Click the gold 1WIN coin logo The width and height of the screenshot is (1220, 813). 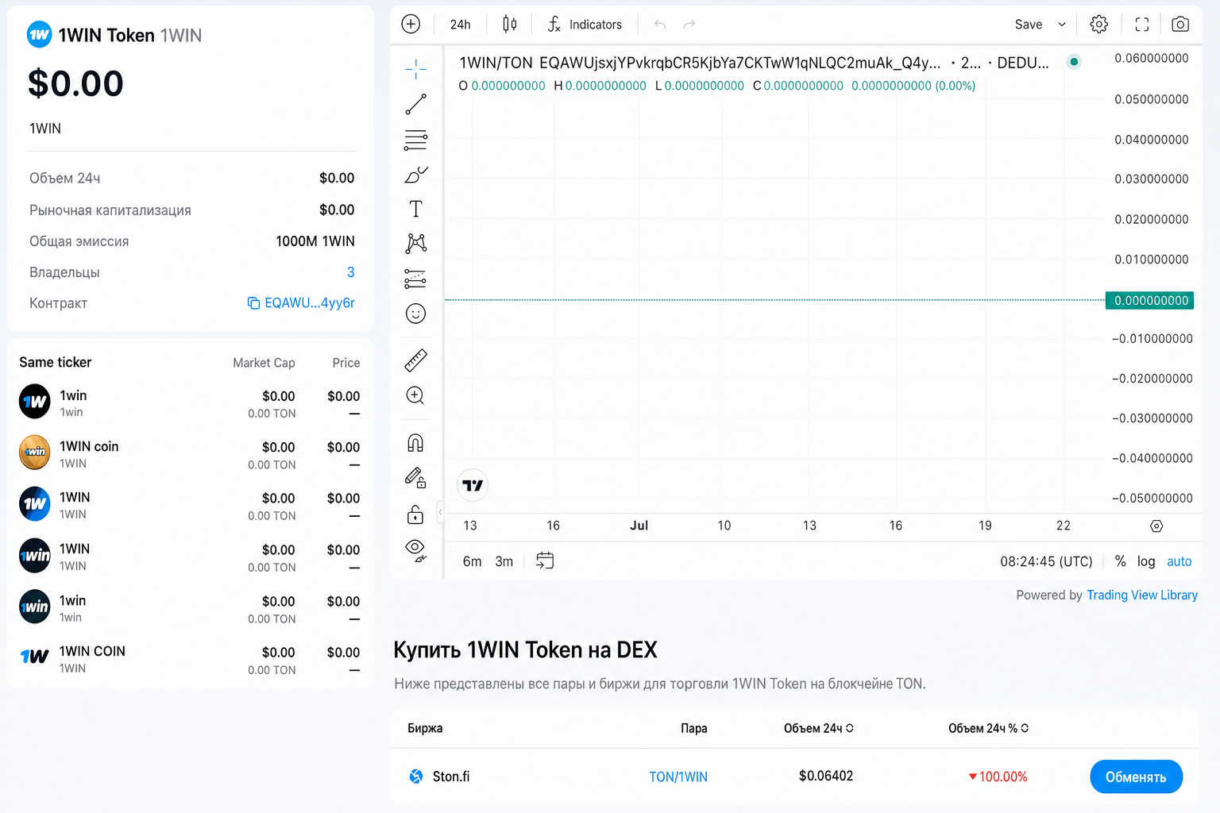point(35,453)
